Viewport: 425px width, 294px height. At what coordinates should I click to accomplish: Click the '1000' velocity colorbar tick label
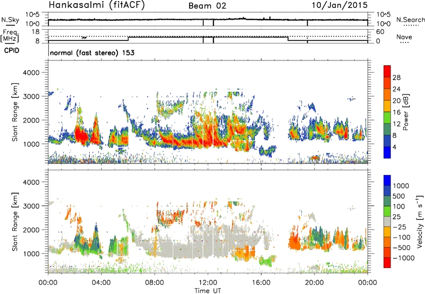[401, 186]
